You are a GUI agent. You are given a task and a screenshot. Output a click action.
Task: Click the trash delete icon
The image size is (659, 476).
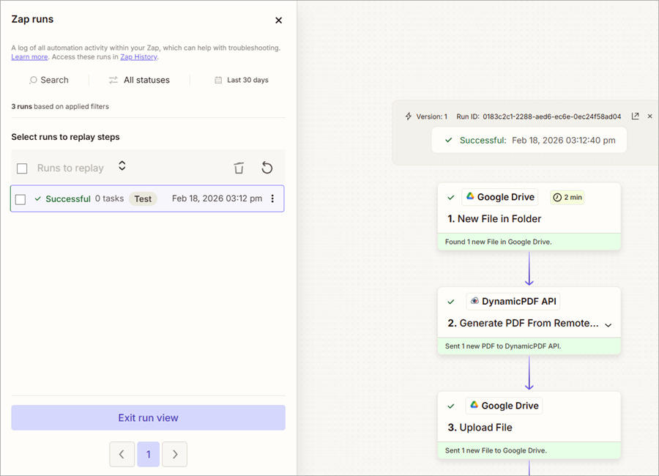(x=239, y=168)
